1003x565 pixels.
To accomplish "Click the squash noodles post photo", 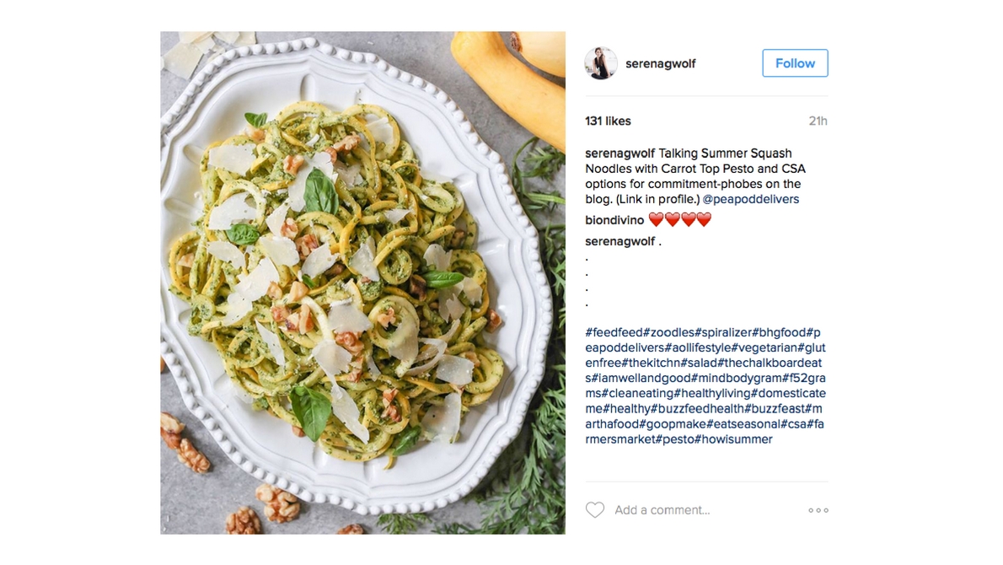I will [x=362, y=282].
